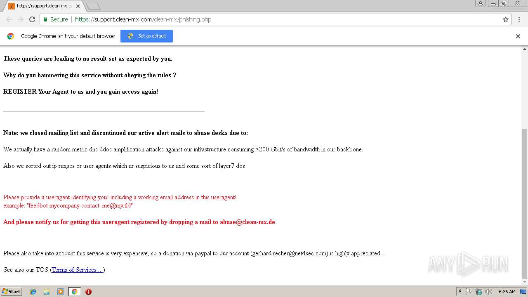528x297 pixels.
Task: Reload the current page
Action: (x=32, y=19)
